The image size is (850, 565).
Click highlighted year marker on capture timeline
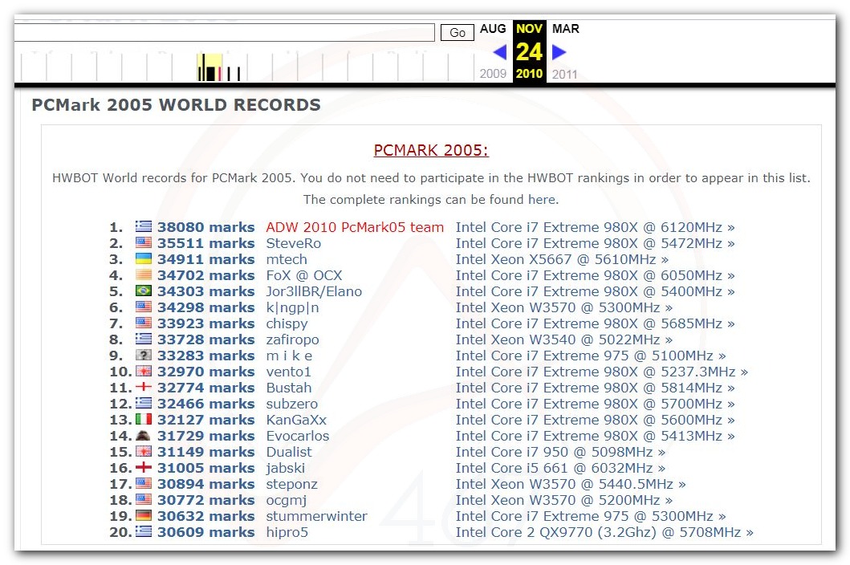[209, 67]
